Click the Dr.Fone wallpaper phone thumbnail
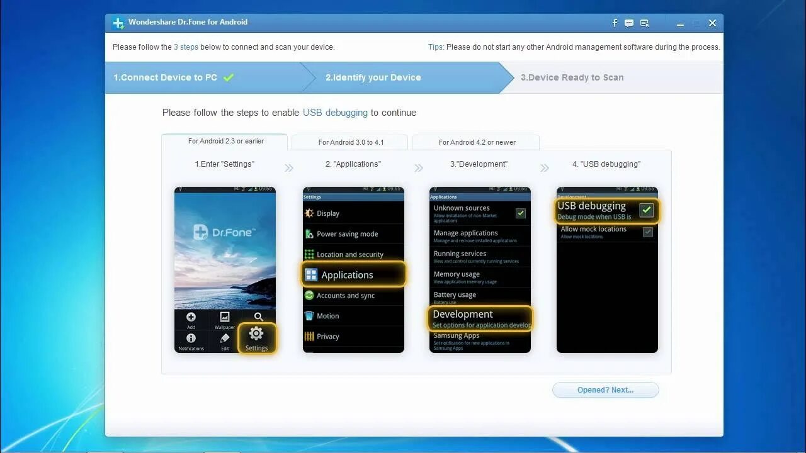 tap(225, 269)
